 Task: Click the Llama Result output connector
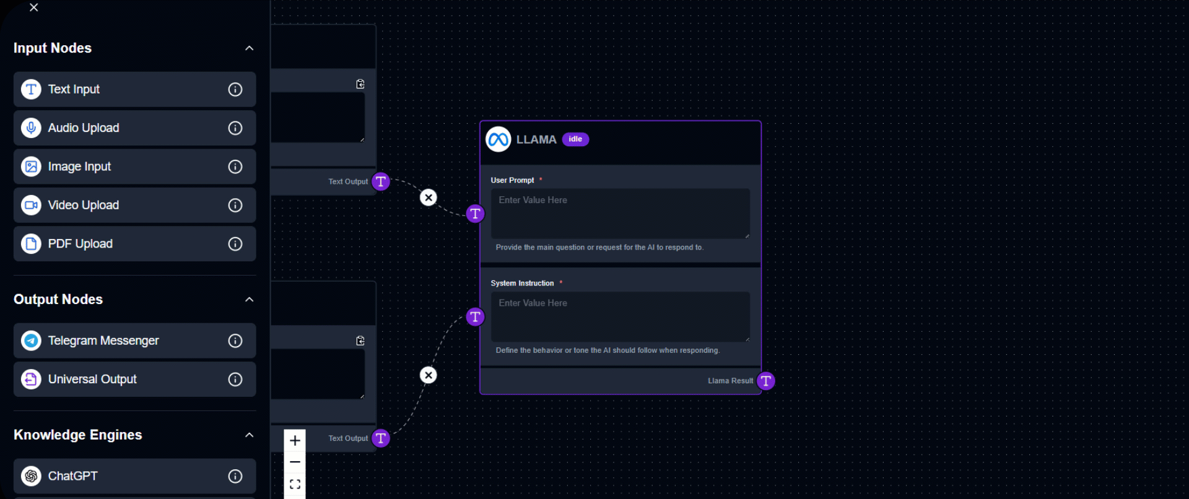pyautogui.click(x=766, y=381)
